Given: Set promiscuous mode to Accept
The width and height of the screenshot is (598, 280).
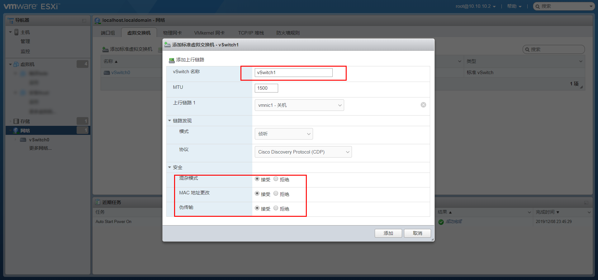Looking at the screenshot, I should 257,179.
